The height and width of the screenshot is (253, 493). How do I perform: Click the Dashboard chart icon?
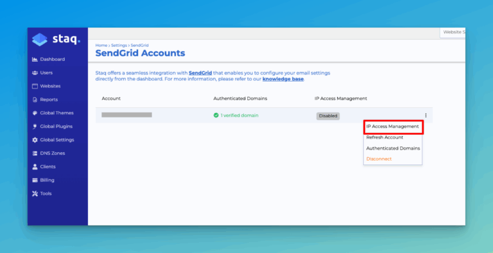pos(35,59)
